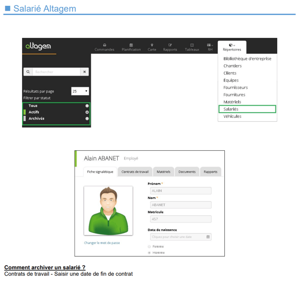This screenshot has width=303, height=291.
Task: Click the Prénom input field
Action: (181, 191)
